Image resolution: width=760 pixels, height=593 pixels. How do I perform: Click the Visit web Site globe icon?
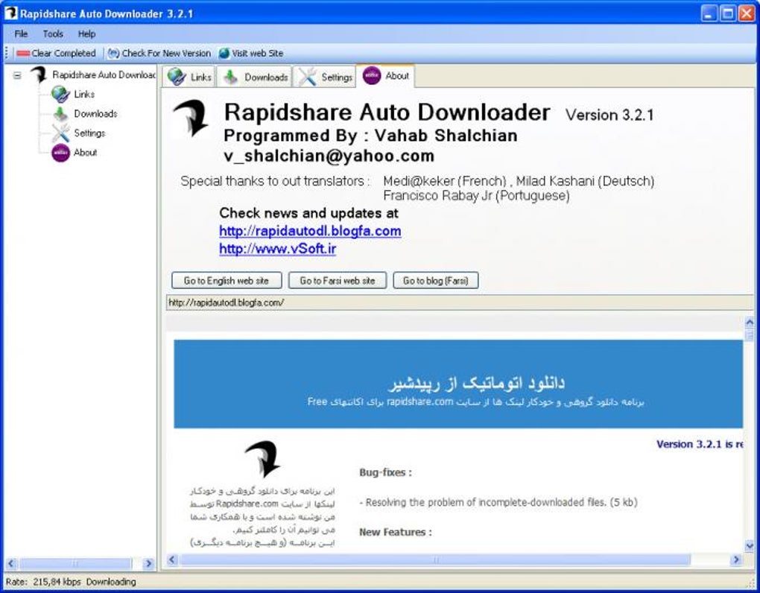(x=224, y=54)
